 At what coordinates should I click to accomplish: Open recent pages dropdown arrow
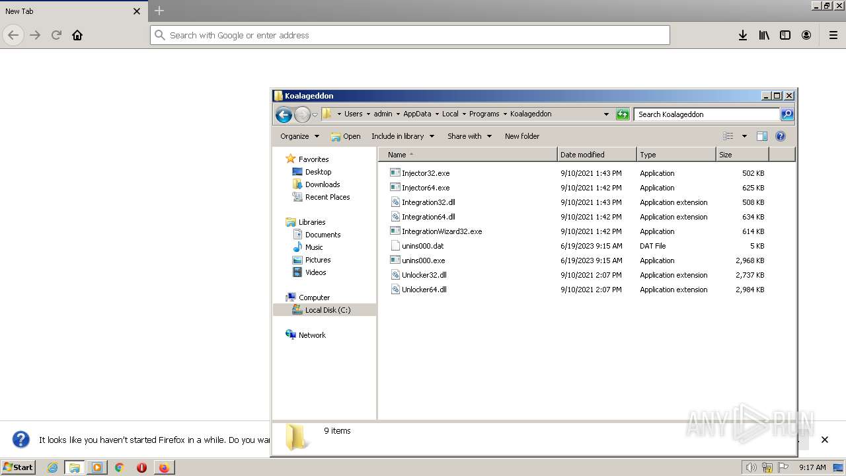315,114
